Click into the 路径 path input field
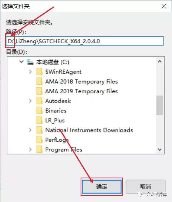 pos(85,41)
